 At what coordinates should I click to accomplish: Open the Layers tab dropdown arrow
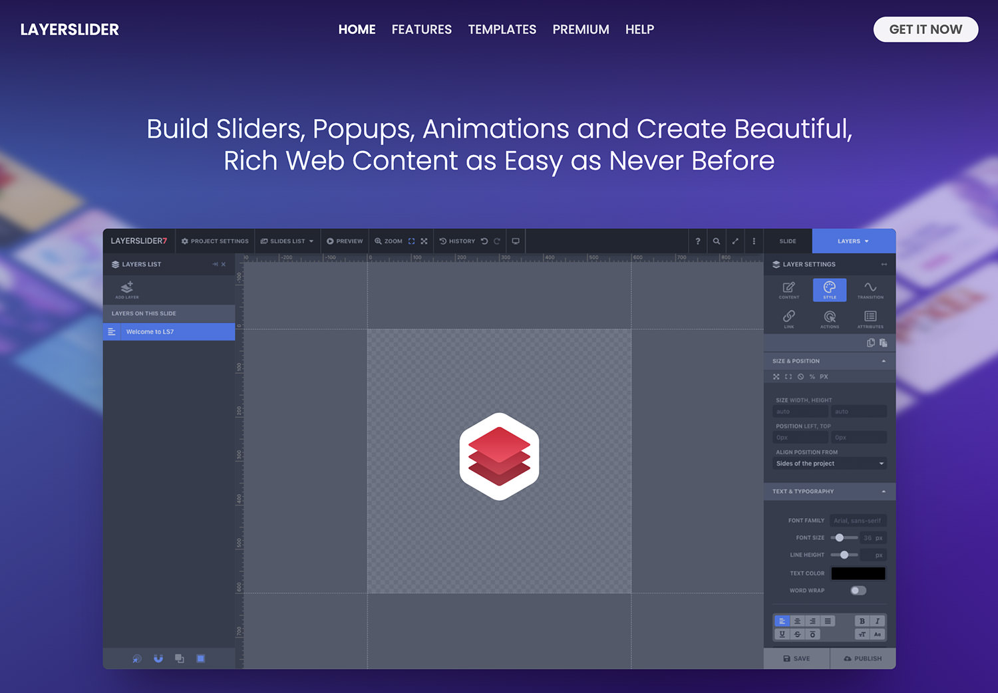point(866,241)
